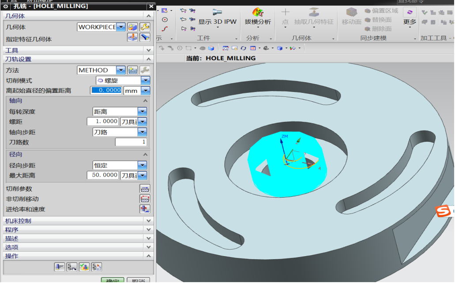The height and width of the screenshot is (283, 455).
Task: Open the method (方法) METHOD dropdown
Action: click(121, 70)
